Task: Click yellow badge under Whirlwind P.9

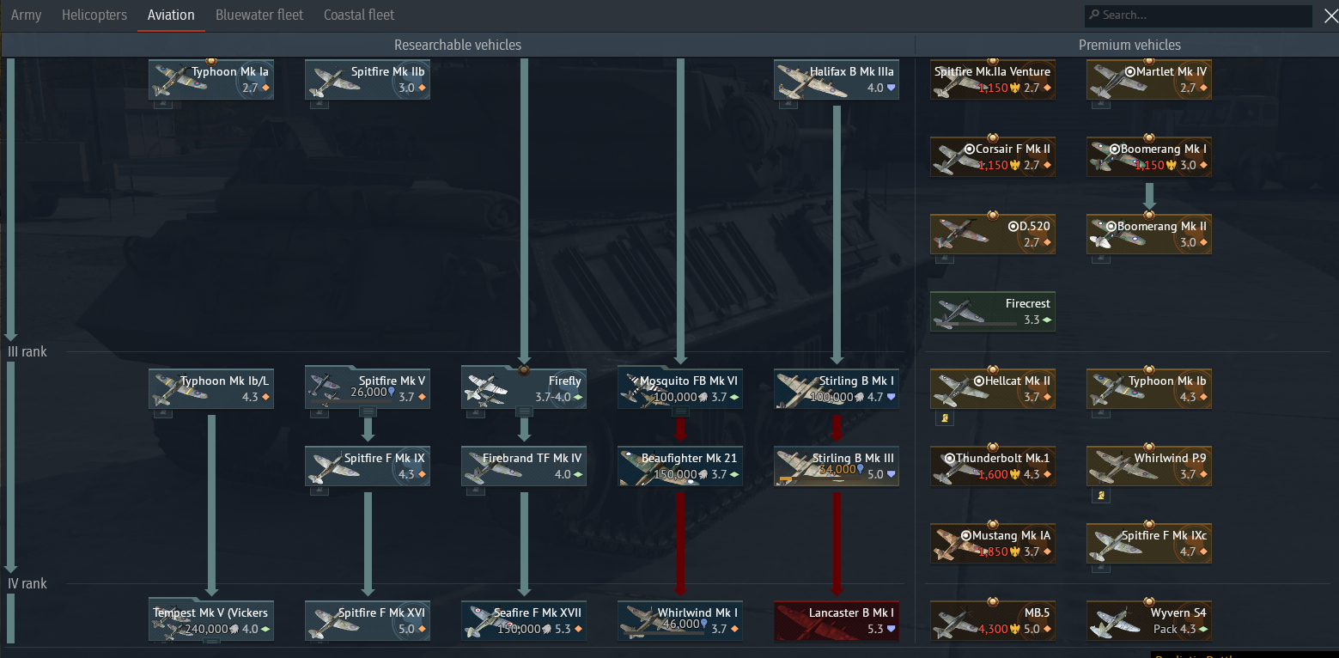Action: [1099, 496]
